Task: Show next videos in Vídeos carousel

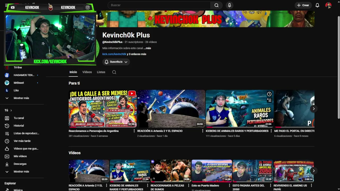Action: point(314,171)
